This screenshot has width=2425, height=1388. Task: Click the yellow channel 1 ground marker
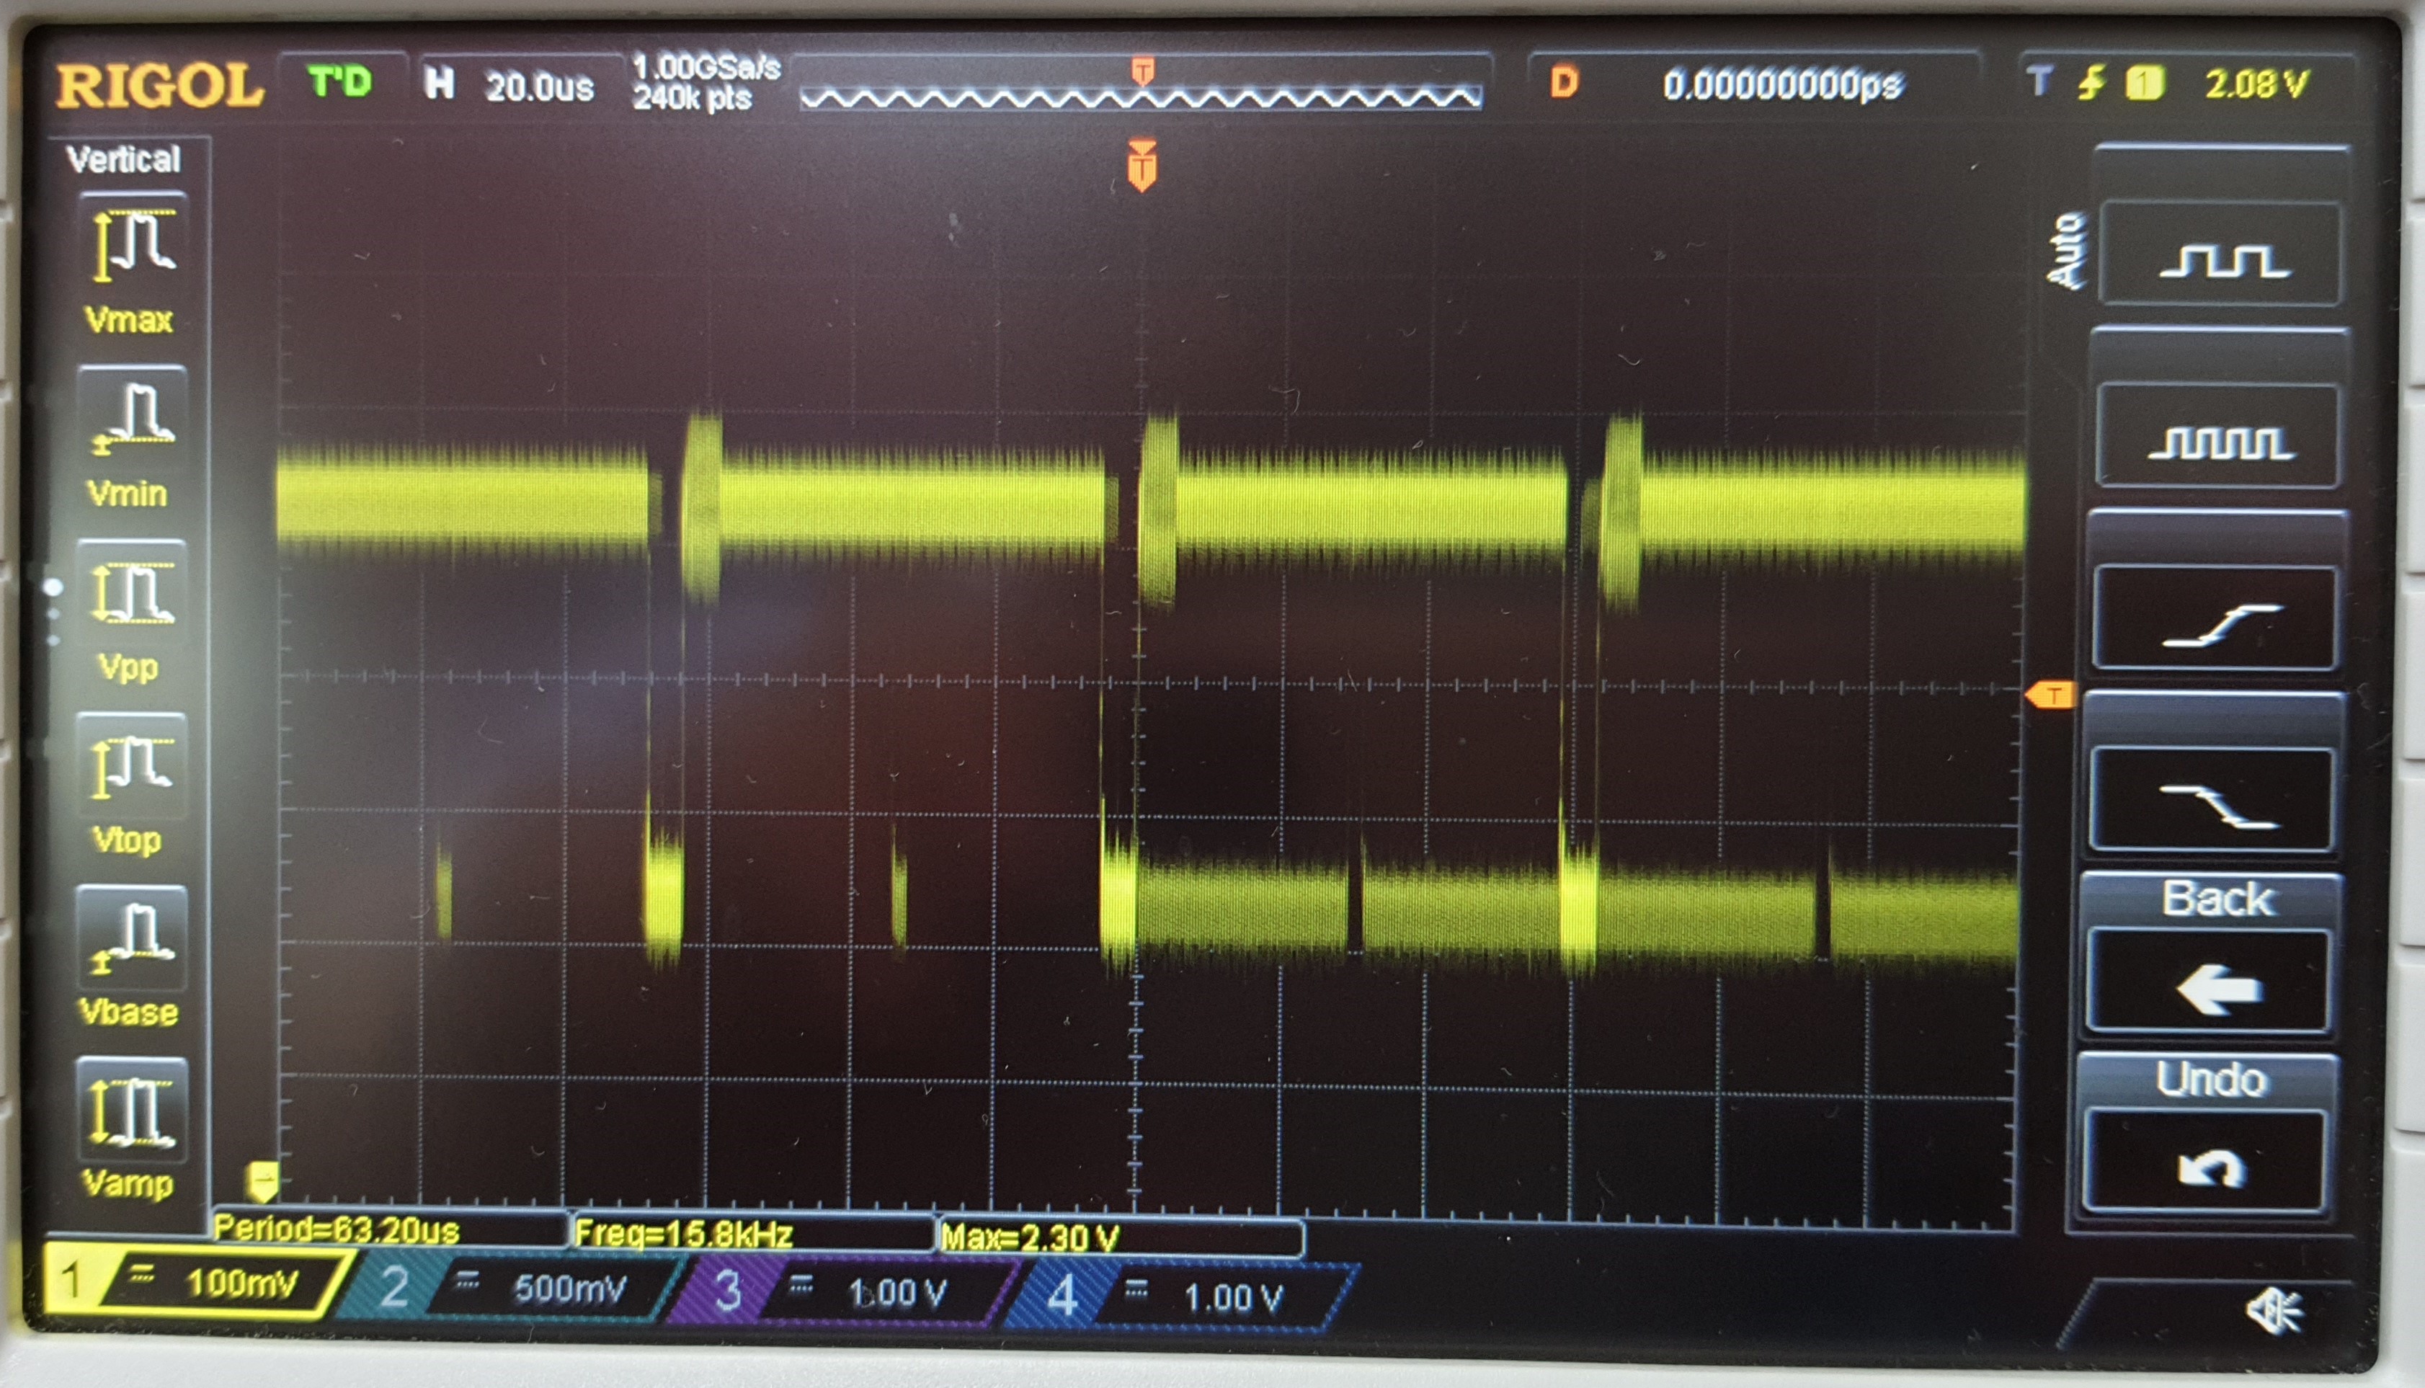pyautogui.click(x=262, y=1180)
